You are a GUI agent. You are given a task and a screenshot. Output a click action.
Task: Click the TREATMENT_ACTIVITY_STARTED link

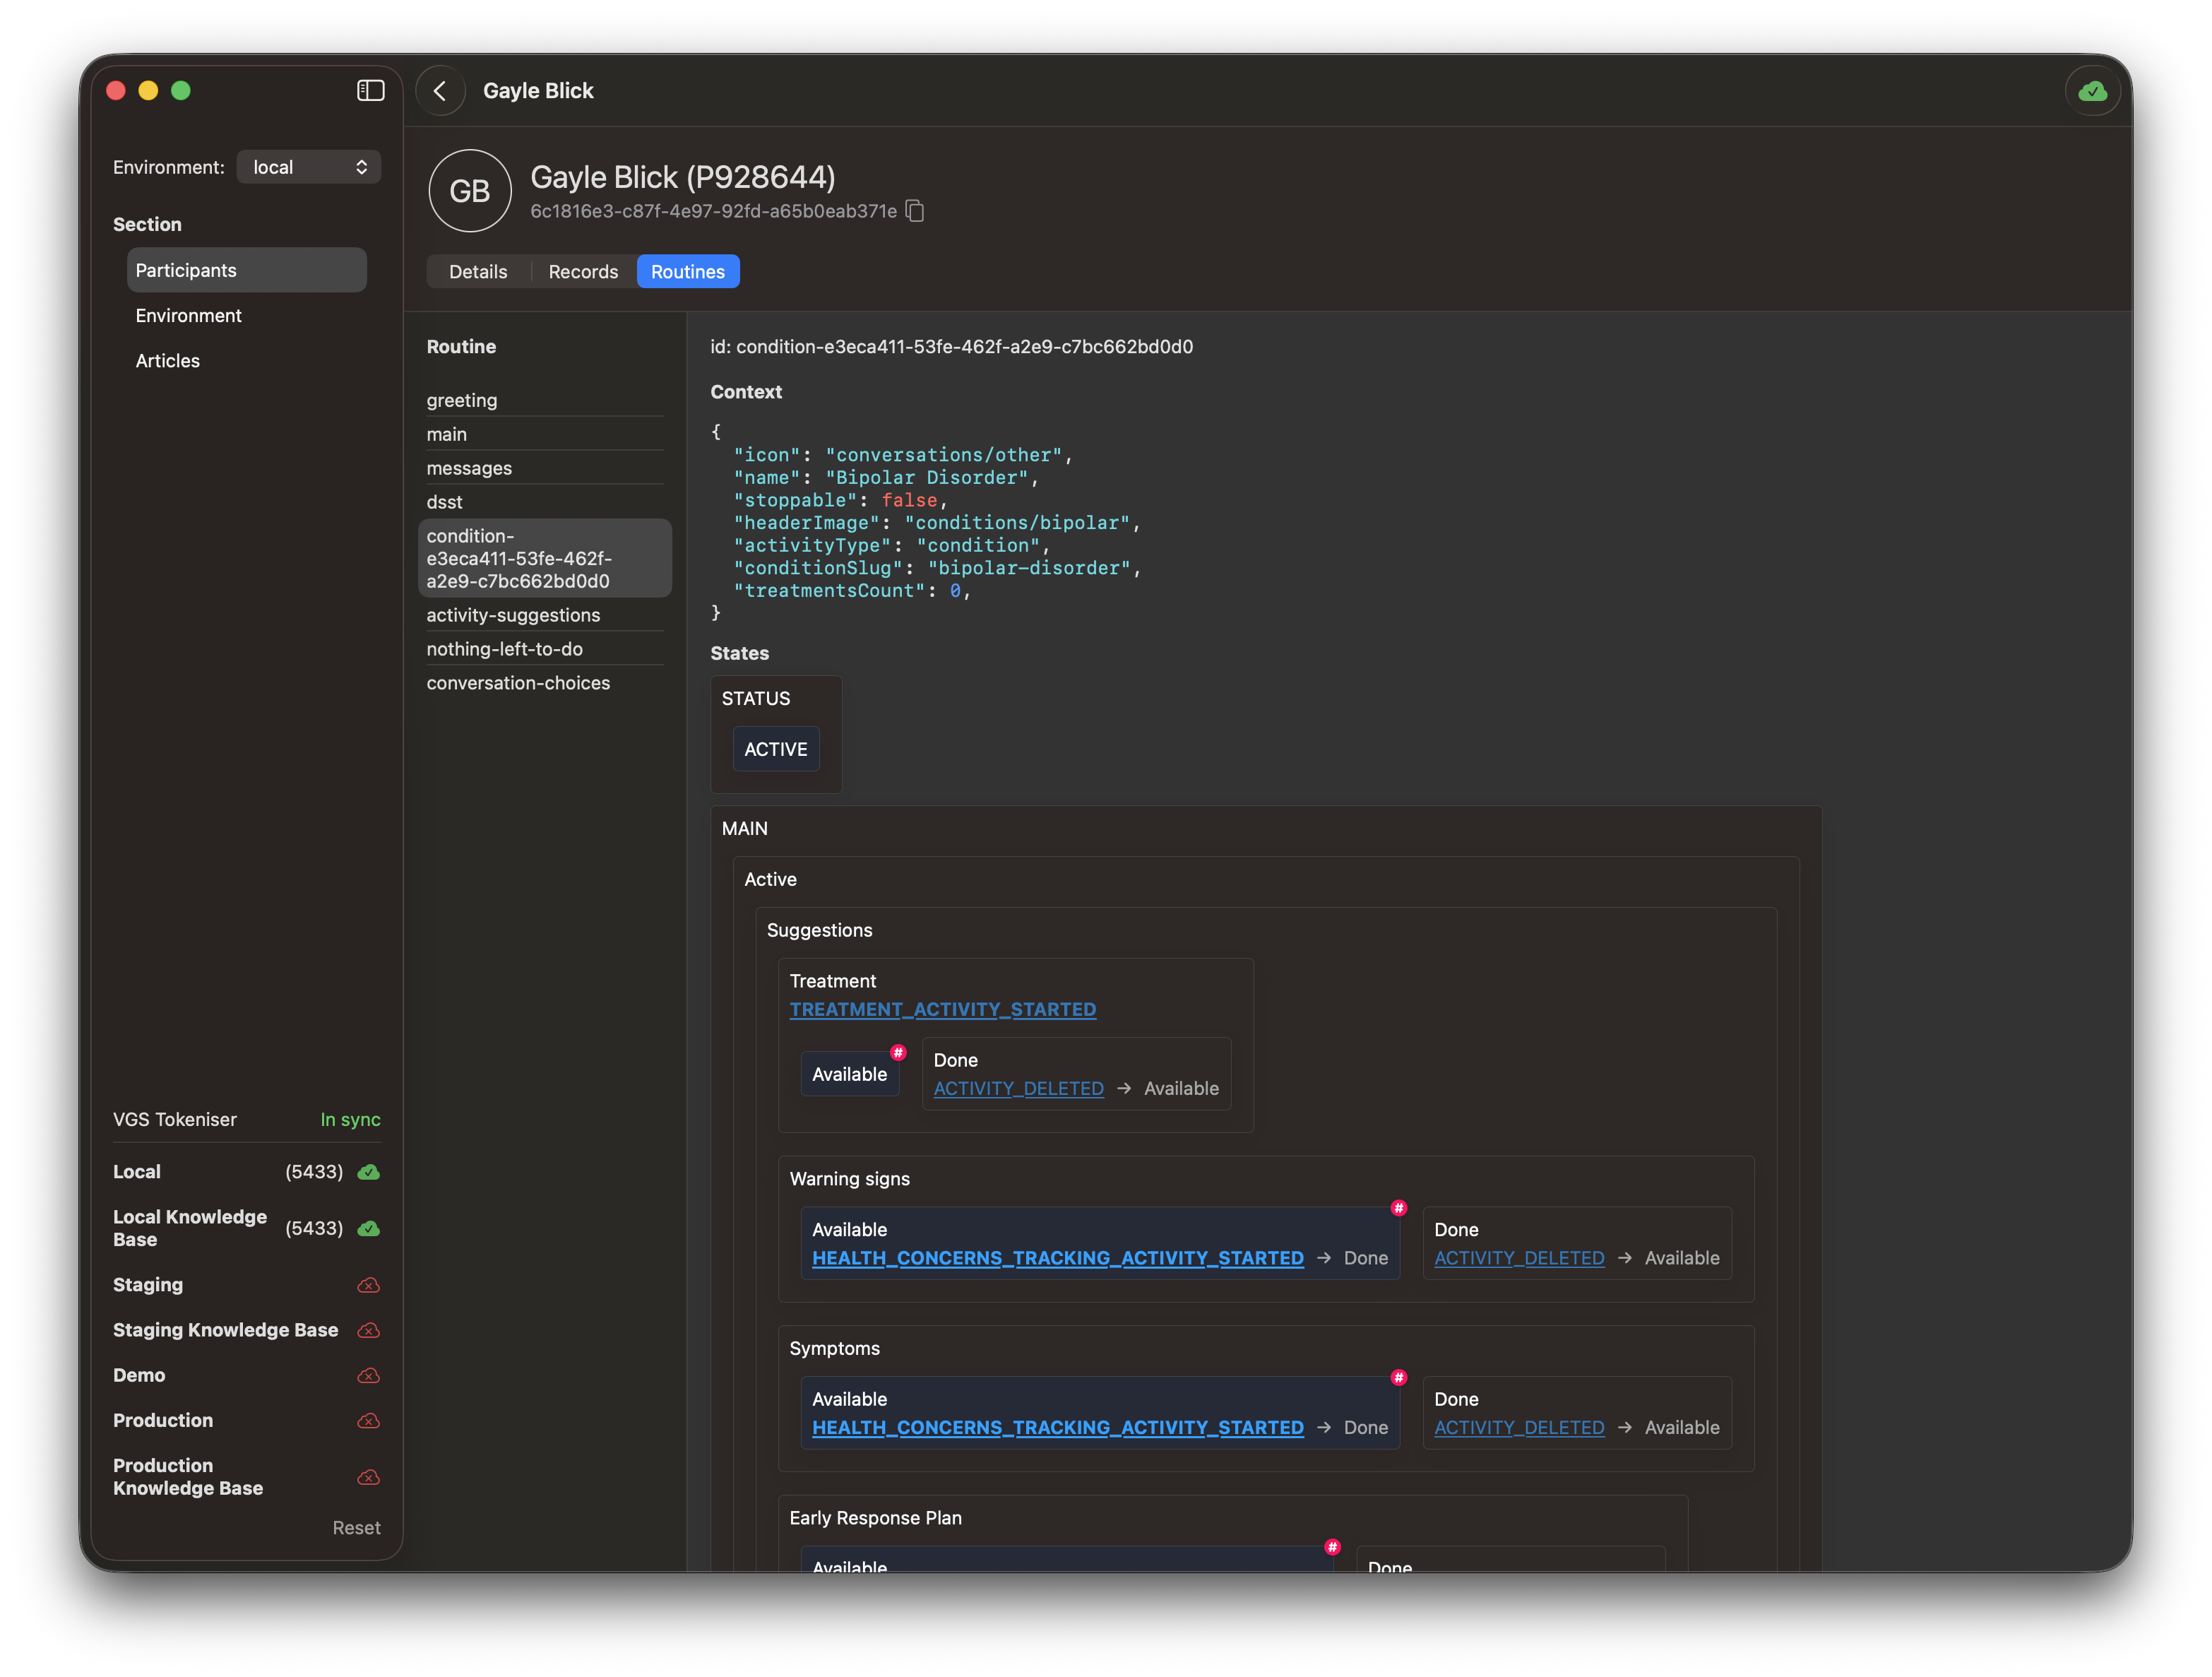coord(942,1009)
